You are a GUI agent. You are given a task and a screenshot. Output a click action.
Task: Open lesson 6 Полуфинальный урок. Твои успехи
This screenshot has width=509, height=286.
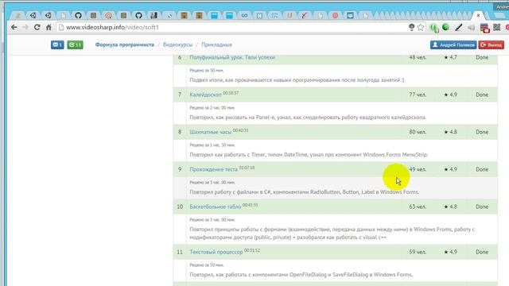click(232, 57)
